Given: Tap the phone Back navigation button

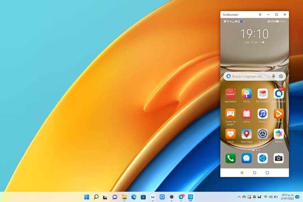Looking at the screenshot, I should tap(242, 173).
